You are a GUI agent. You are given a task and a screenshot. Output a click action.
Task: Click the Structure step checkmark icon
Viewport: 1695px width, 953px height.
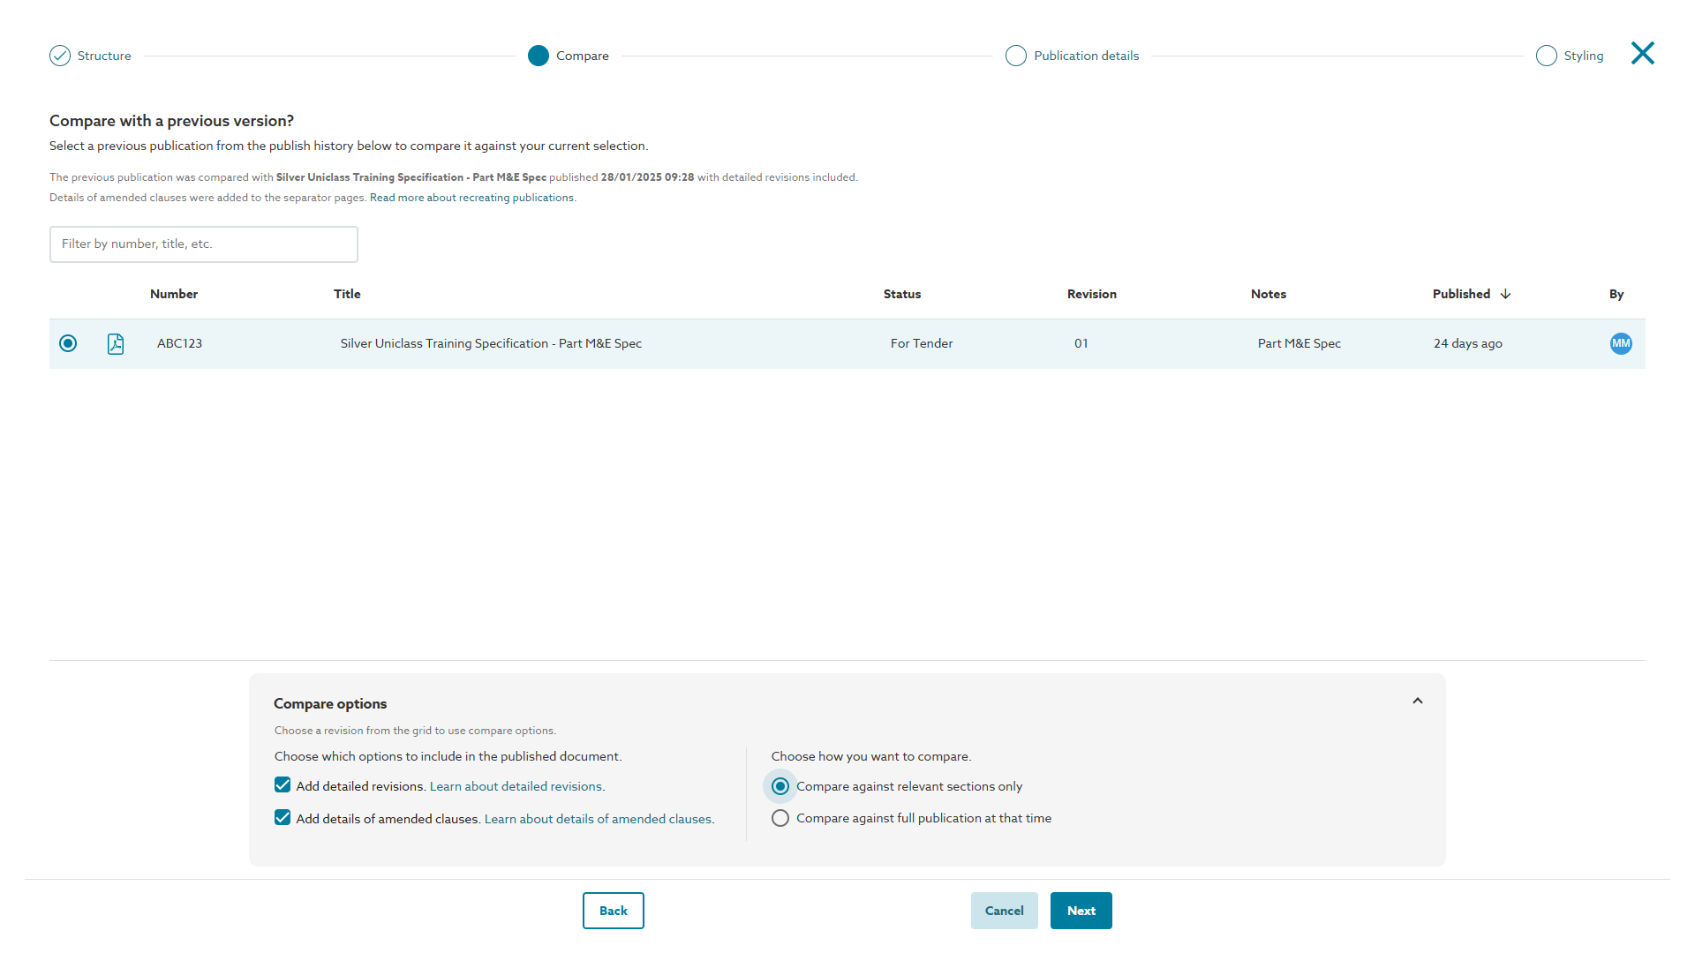(60, 56)
